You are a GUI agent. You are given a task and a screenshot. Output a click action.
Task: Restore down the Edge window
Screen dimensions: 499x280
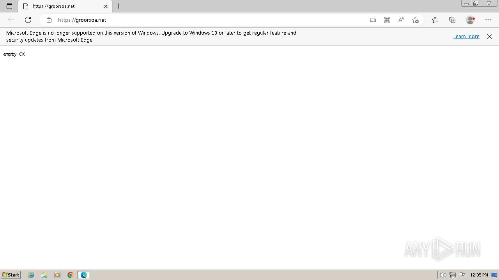[476, 3]
